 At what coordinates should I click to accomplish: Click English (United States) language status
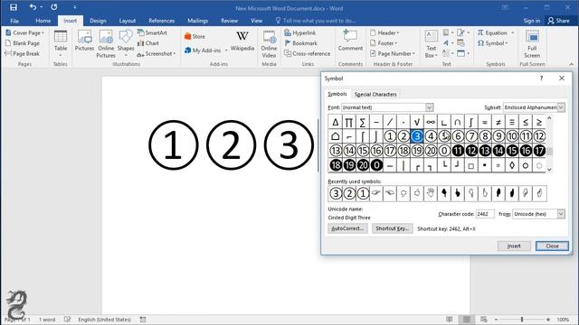[104, 320]
